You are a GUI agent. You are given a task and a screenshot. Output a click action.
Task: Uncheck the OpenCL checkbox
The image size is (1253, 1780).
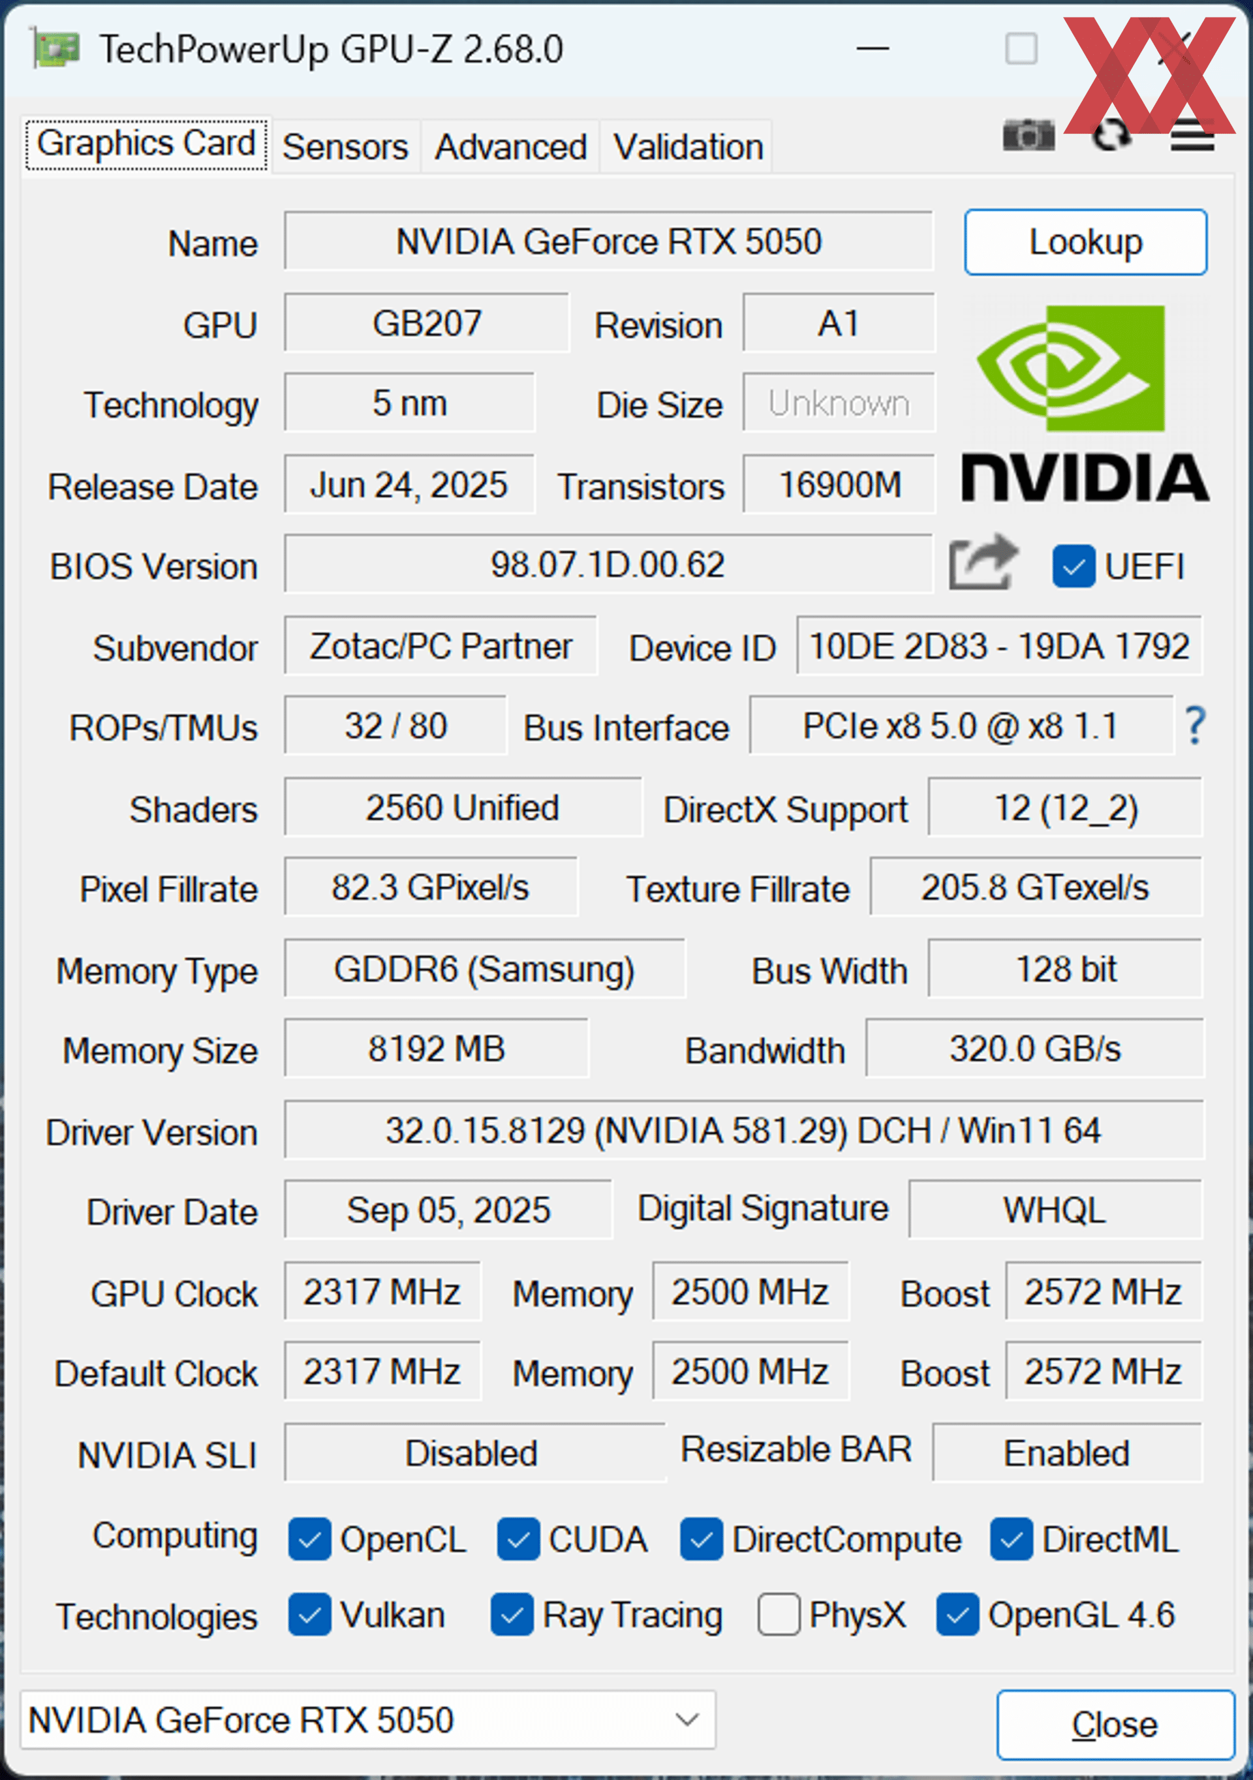click(309, 1539)
